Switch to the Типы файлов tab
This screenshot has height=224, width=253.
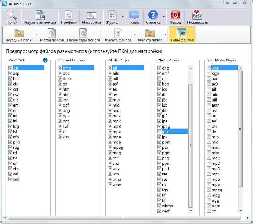tap(182, 35)
